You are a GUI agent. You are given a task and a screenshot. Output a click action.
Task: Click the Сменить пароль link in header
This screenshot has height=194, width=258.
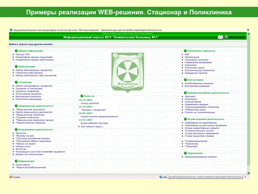tap(127, 34)
